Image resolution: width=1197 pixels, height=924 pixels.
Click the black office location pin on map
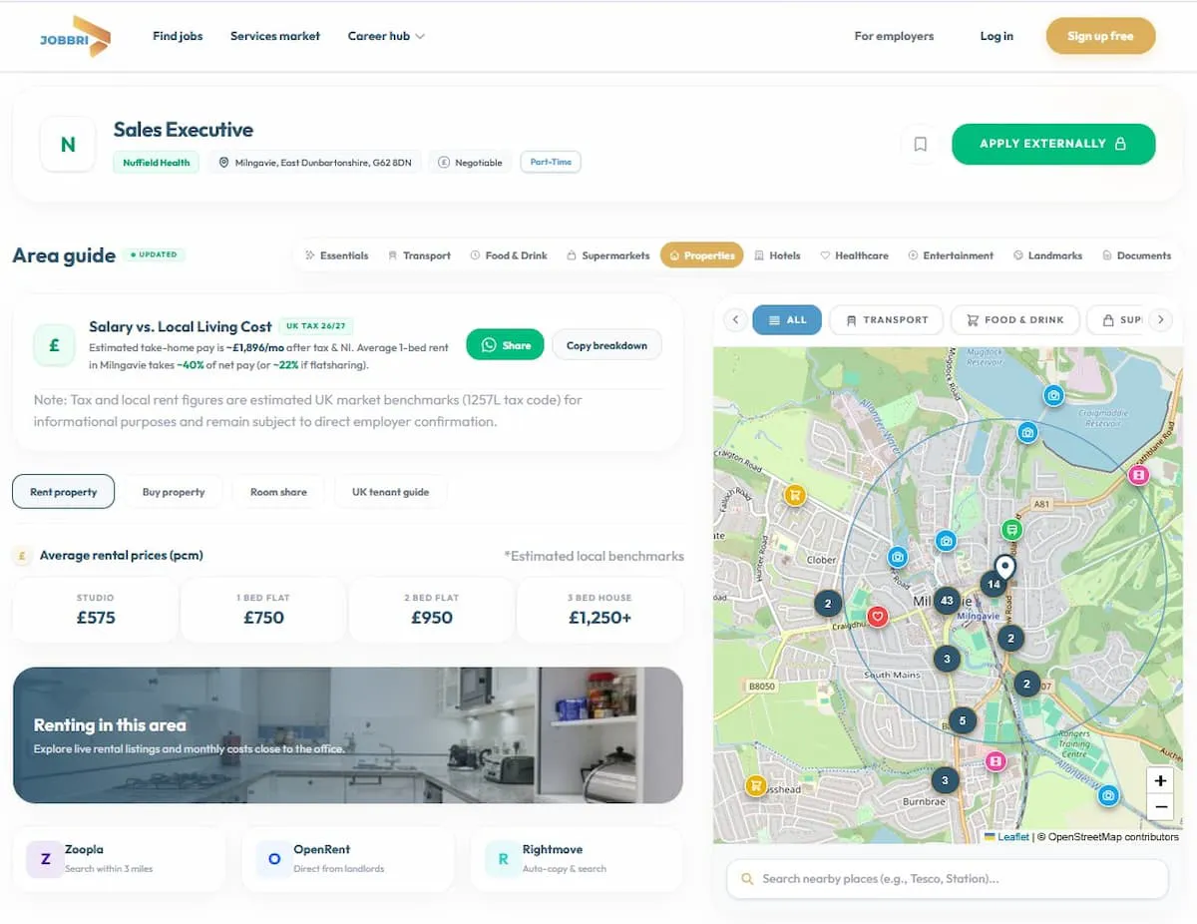(1004, 567)
